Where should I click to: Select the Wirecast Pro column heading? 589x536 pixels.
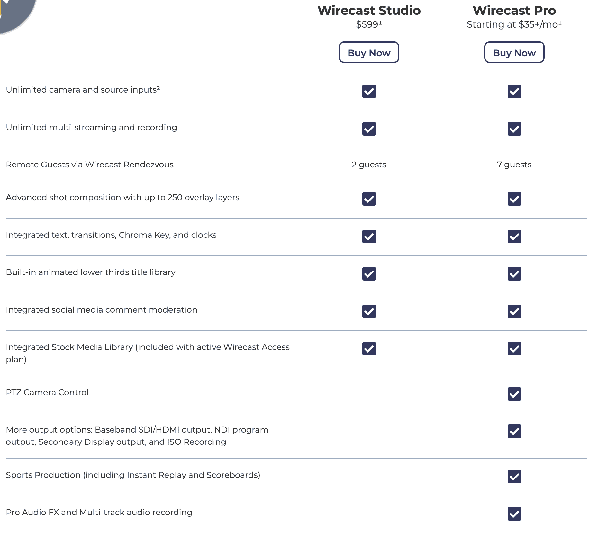pyautogui.click(x=514, y=11)
